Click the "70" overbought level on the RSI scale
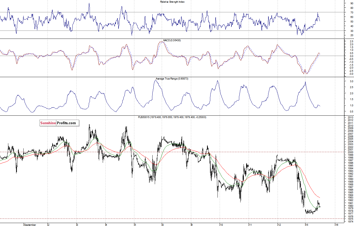Screen dimensions: 354x226 click(x=352, y=13)
